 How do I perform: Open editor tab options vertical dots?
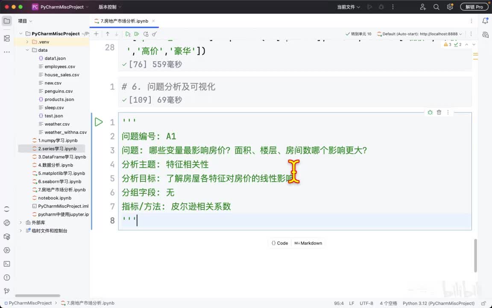coord(471,21)
